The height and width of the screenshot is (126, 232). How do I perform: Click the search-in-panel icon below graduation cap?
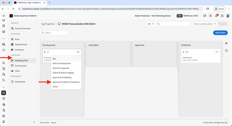pyautogui.click(x=226, y=51)
